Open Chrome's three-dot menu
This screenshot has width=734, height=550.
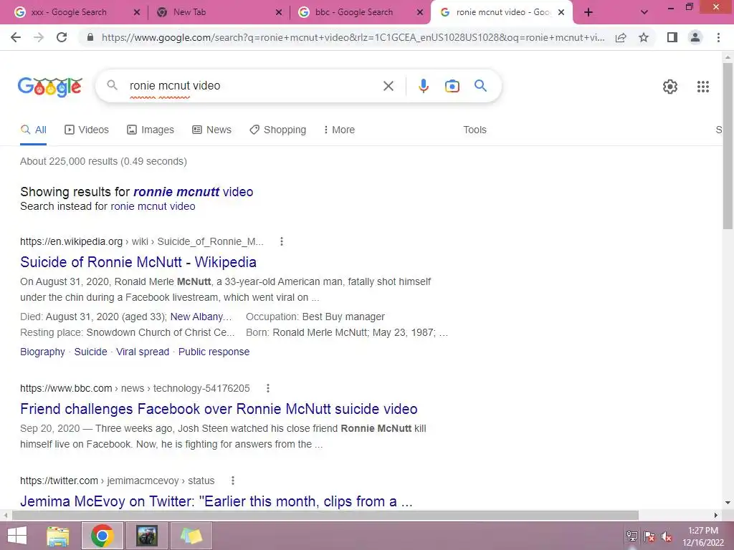click(x=718, y=37)
